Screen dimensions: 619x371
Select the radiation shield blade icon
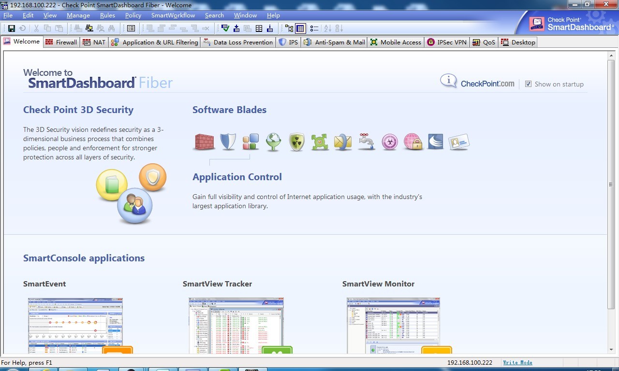pos(297,142)
